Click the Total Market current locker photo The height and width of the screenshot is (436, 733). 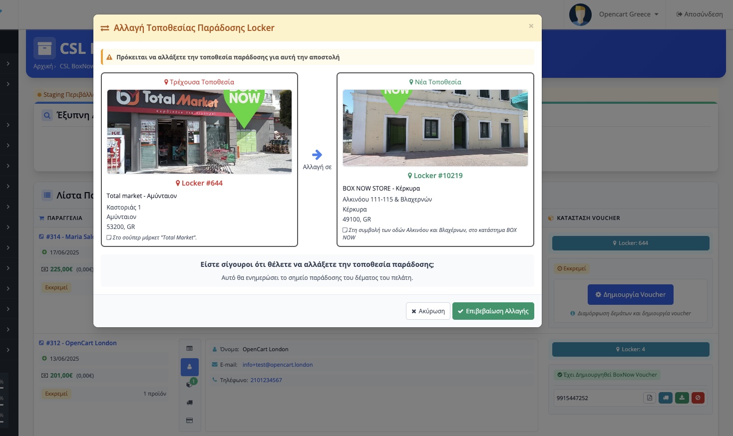point(199,132)
